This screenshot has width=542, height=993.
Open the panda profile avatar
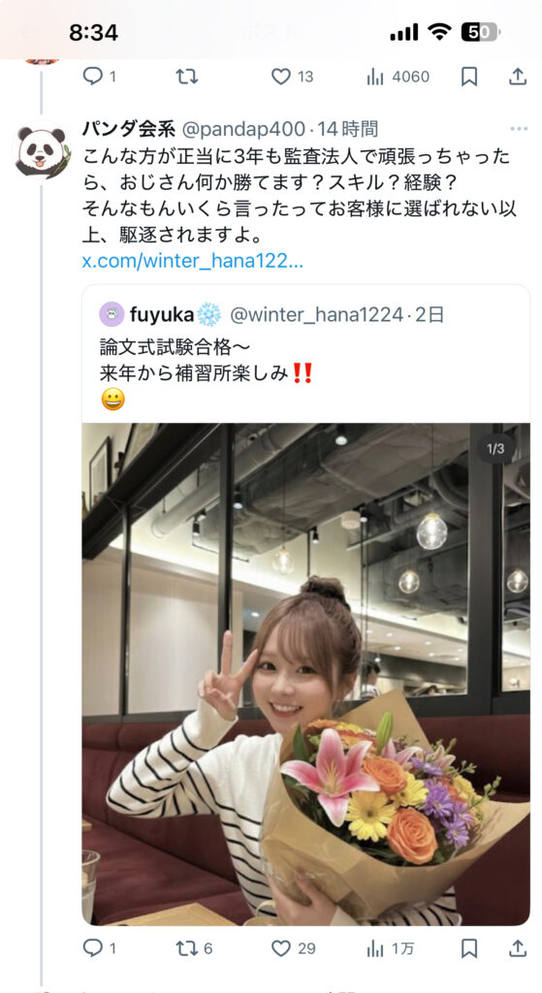[x=42, y=150]
